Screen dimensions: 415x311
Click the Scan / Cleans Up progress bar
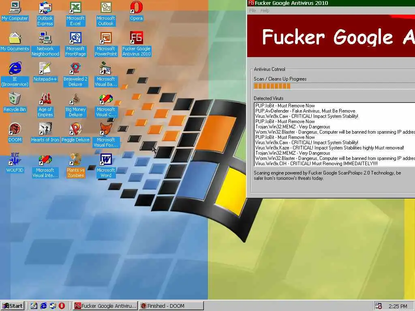(x=334, y=86)
